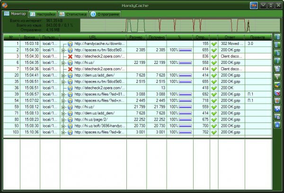
Task: Click '302 Moved' response in row 1
Action: (x=232, y=44)
